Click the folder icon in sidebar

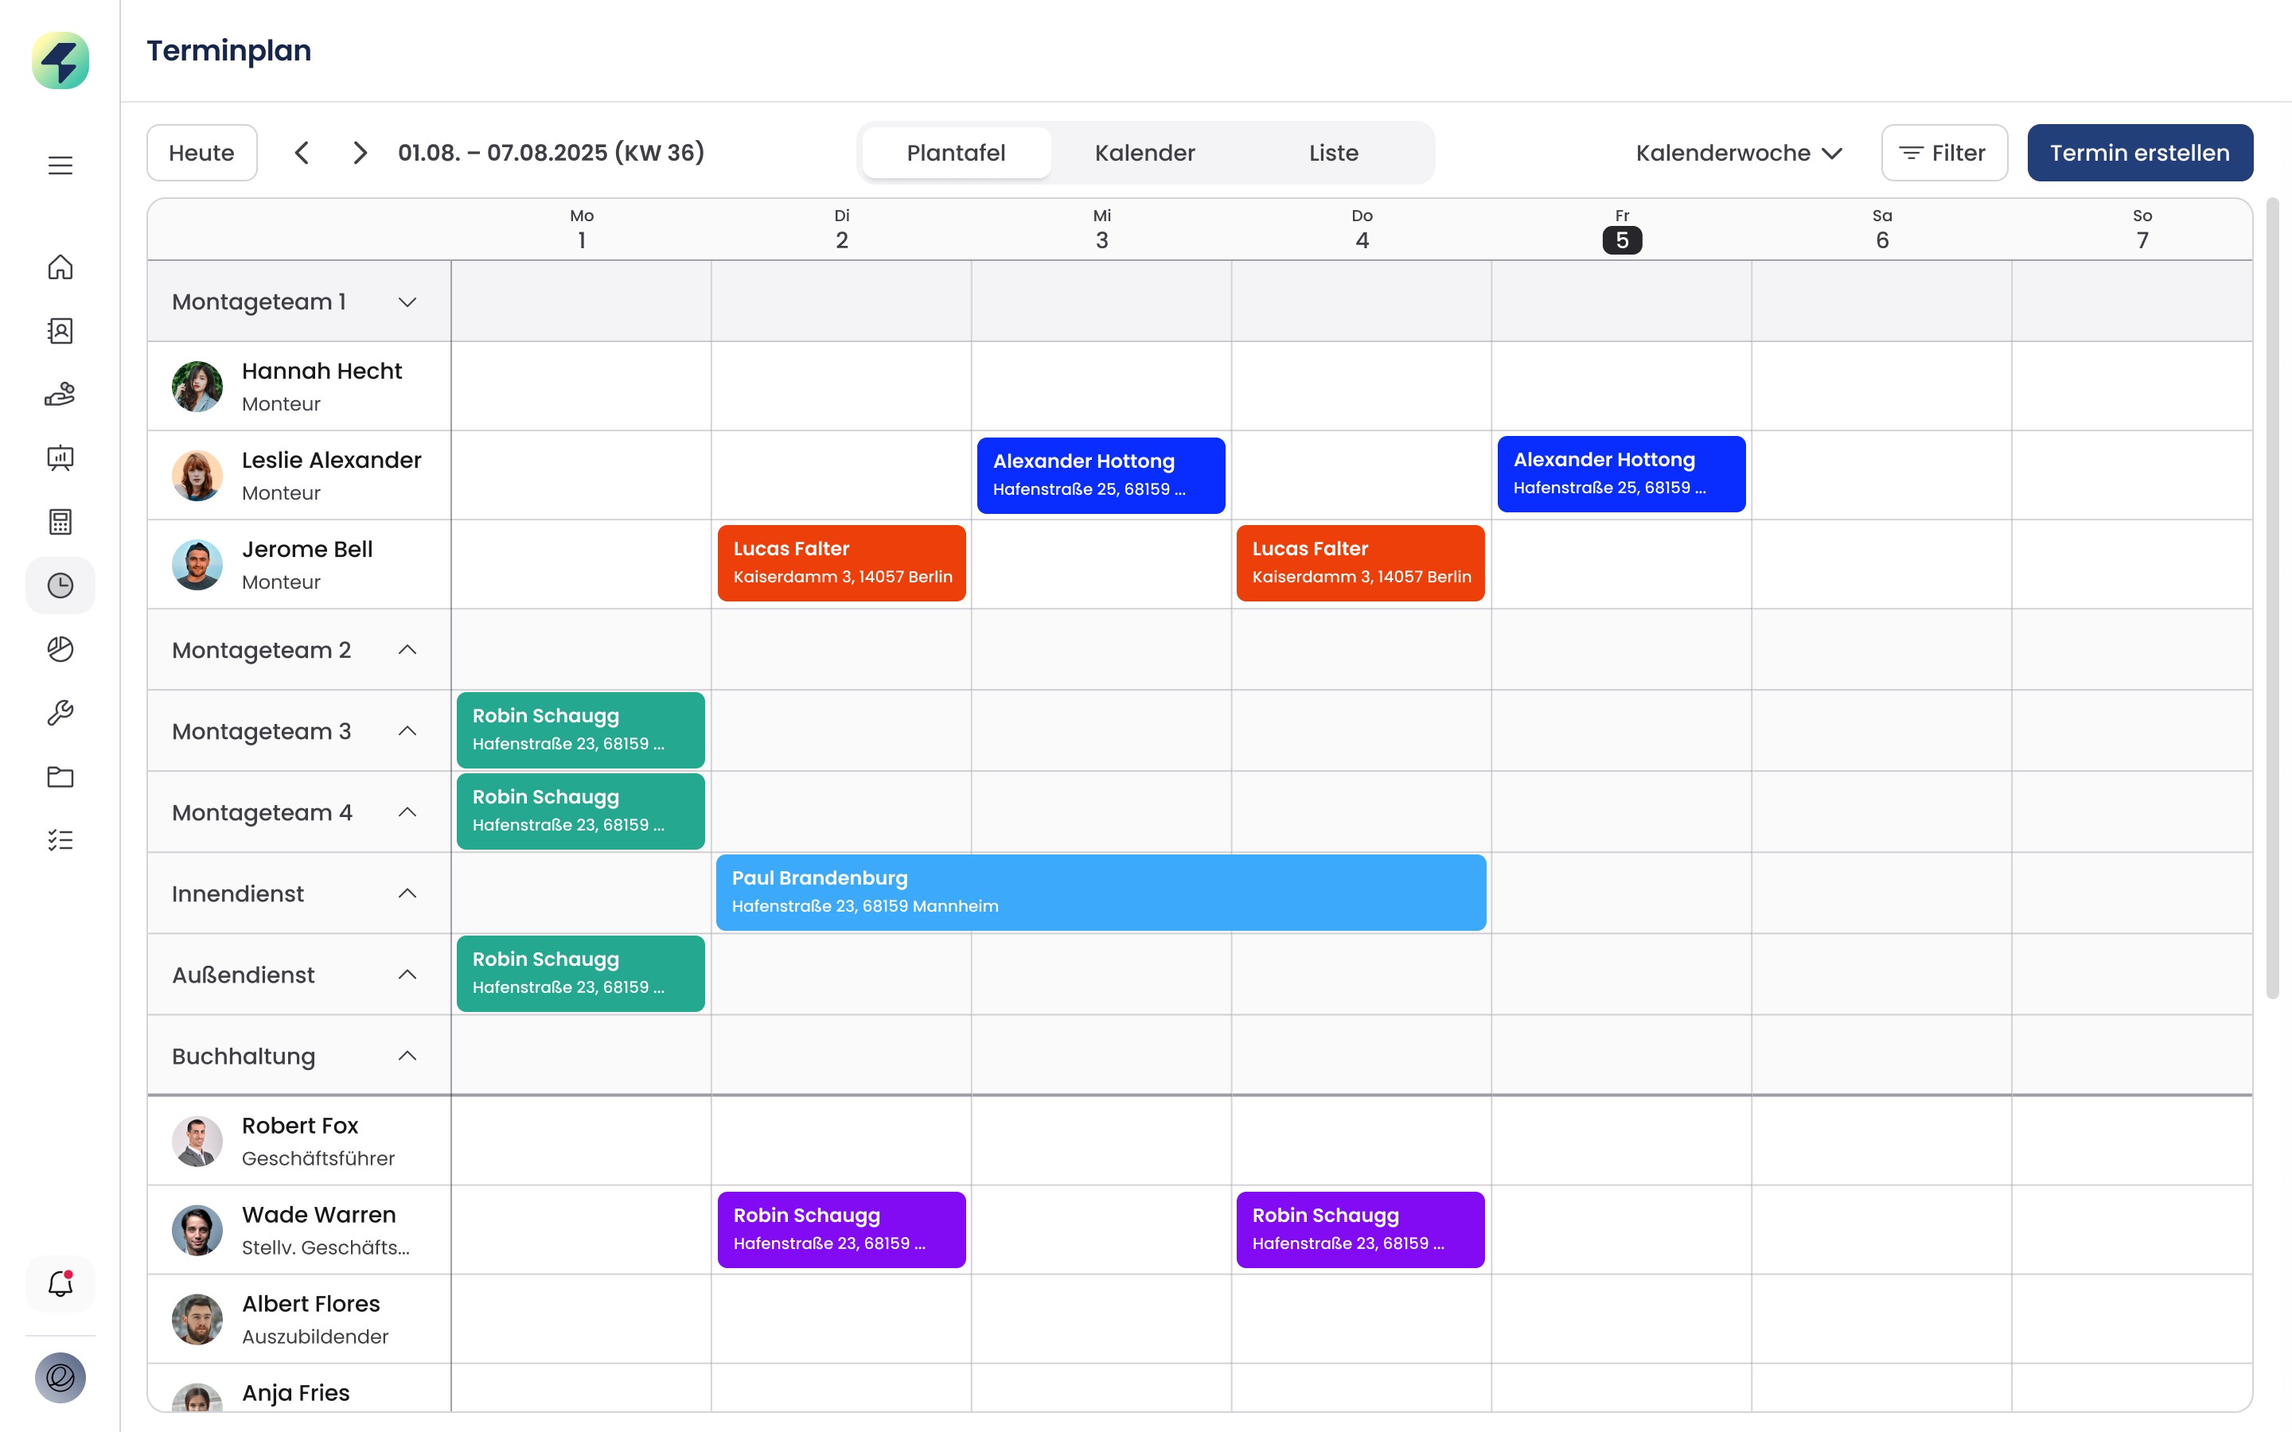pos(60,776)
